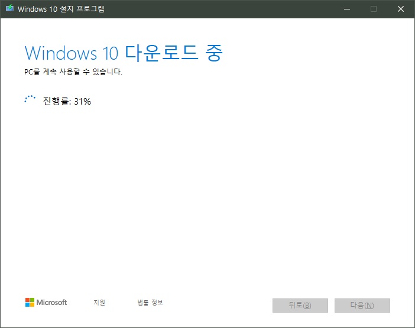The image size is (415, 328).
Task: Click the Microsoft logo
Action: (x=46, y=303)
